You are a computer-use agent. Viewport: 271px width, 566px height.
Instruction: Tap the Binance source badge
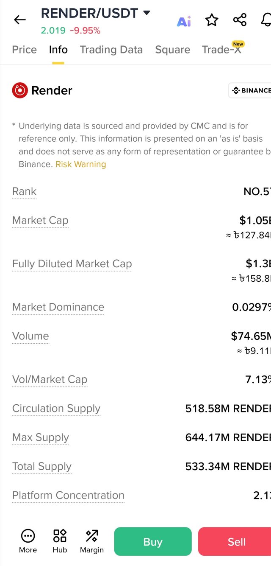(250, 90)
